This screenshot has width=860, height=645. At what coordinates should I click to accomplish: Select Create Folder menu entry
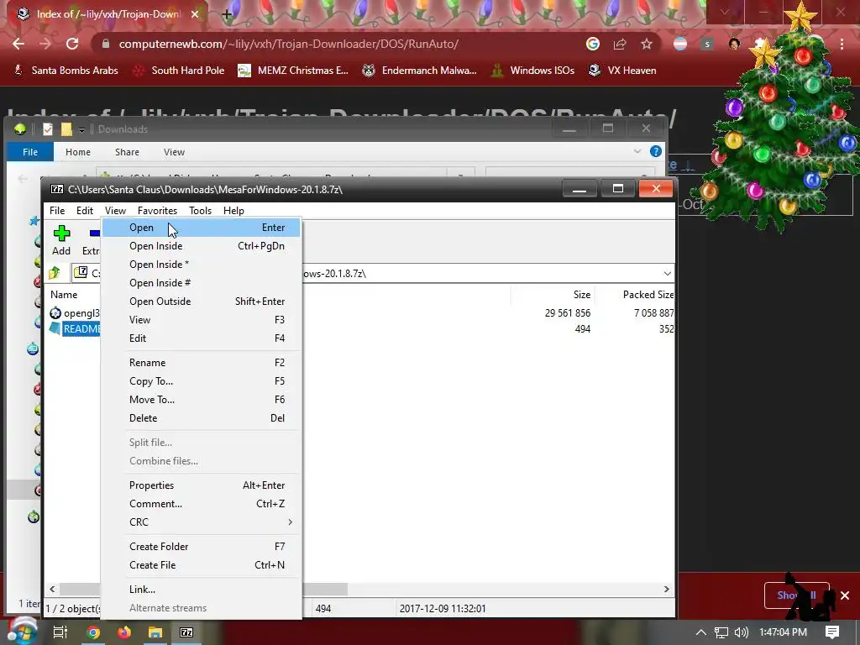(x=202, y=547)
